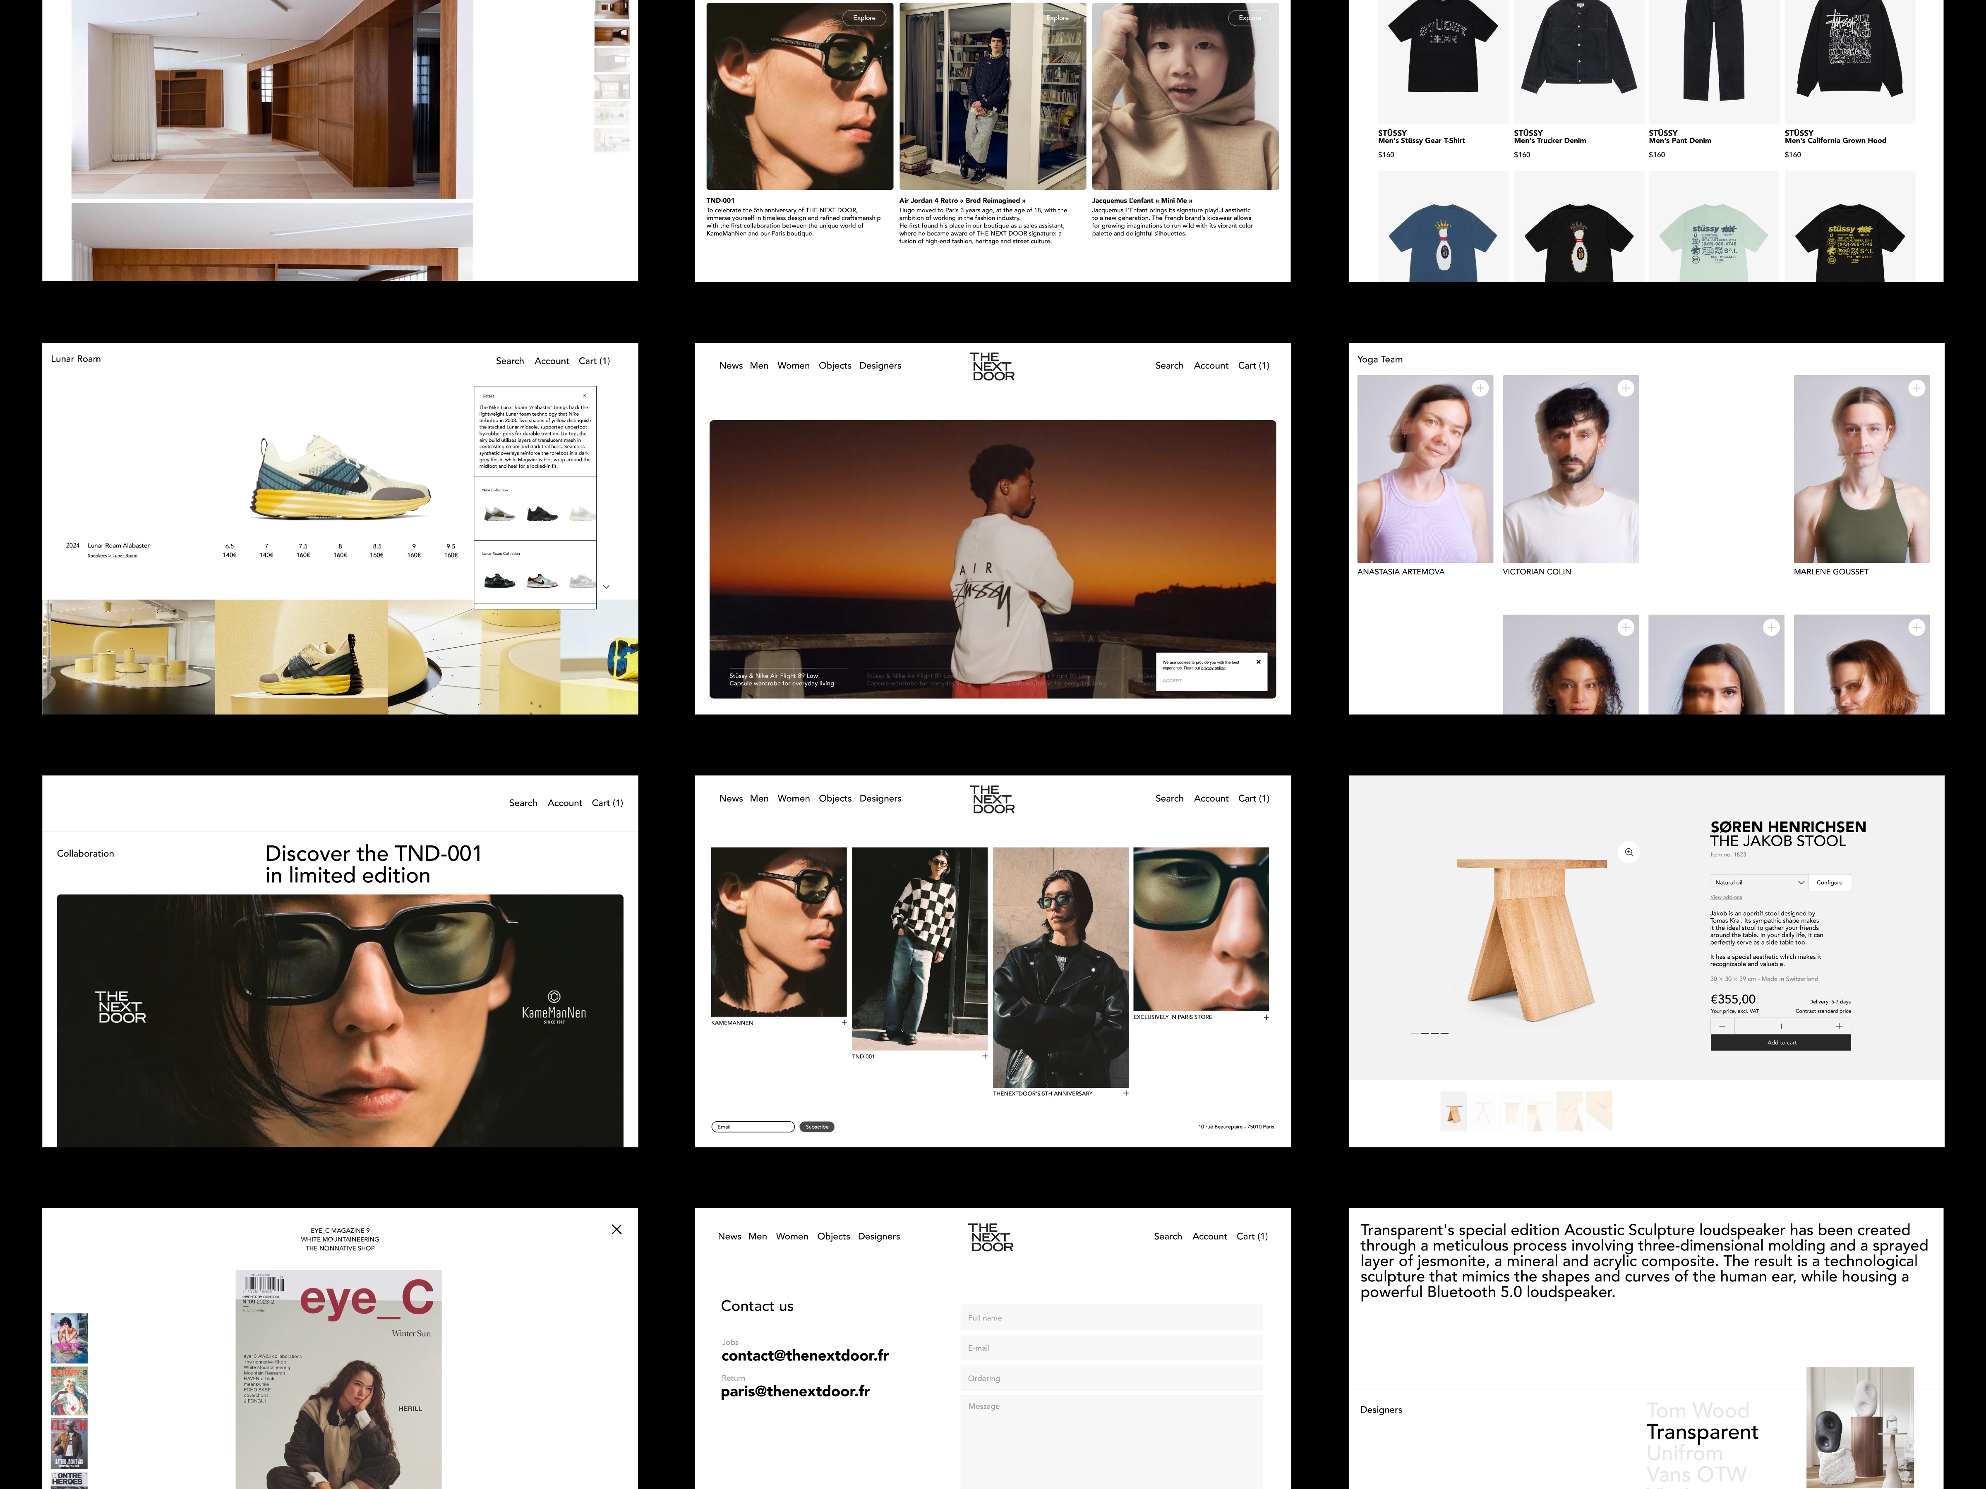Open the View add-ons link
The image size is (1986, 1489).
click(x=1726, y=898)
